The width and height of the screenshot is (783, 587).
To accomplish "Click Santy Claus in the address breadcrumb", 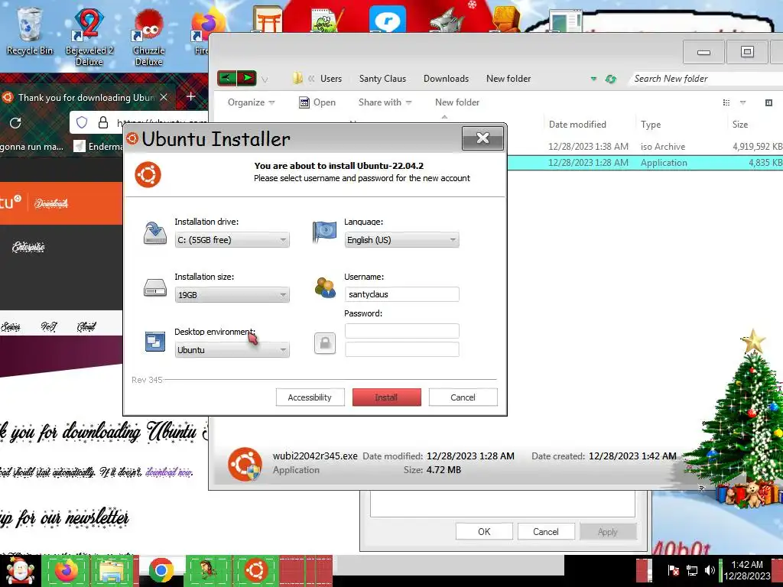I will [x=382, y=79].
